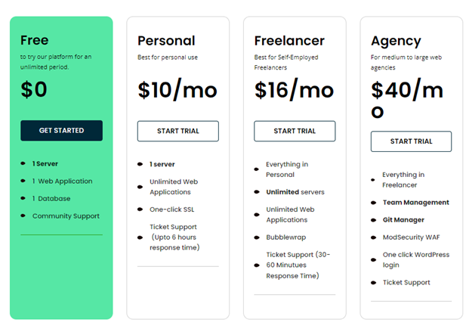The height and width of the screenshot is (332, 469).
Task: Click the GET STARTED button on Free plan
Action: pos(62,131)
